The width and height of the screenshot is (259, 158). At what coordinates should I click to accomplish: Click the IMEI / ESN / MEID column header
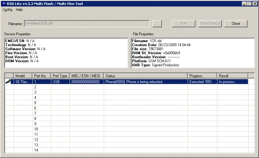[x=87, y=76]
